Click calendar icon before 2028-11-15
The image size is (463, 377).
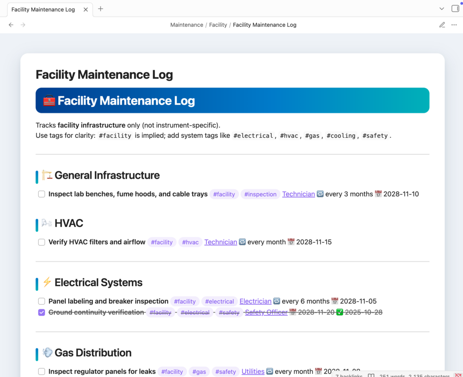coord(291,242)
